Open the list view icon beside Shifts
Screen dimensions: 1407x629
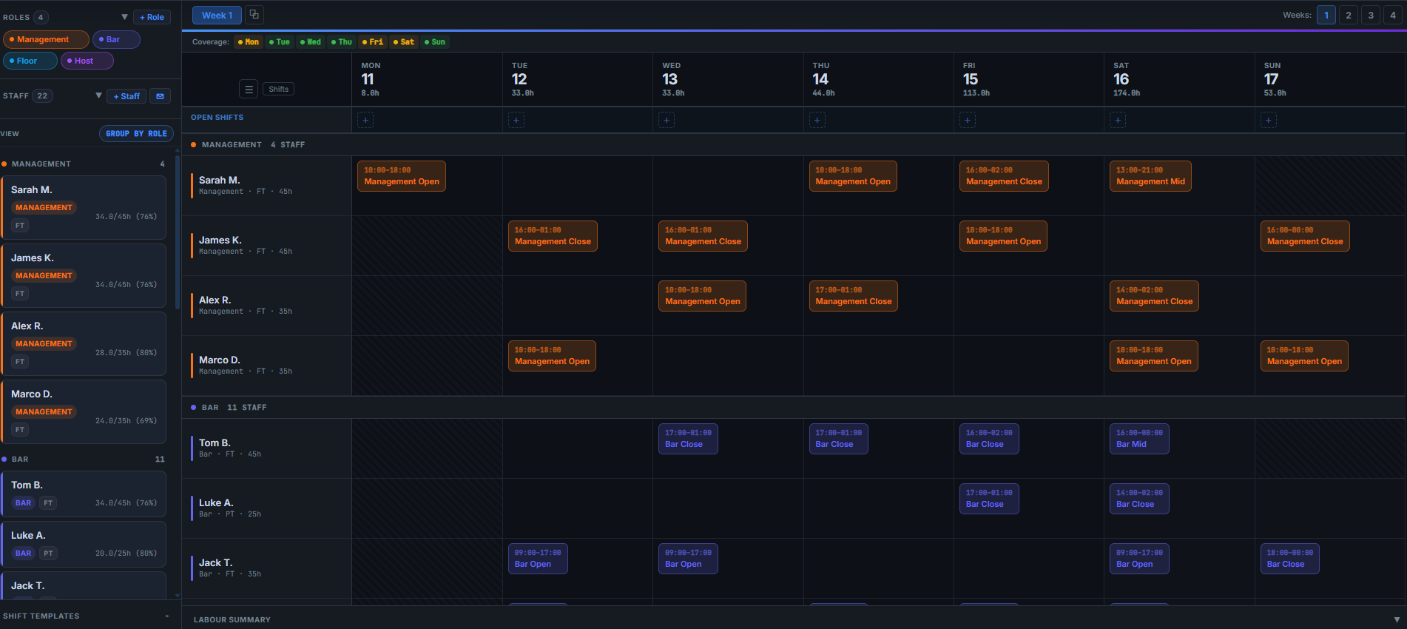249,89
